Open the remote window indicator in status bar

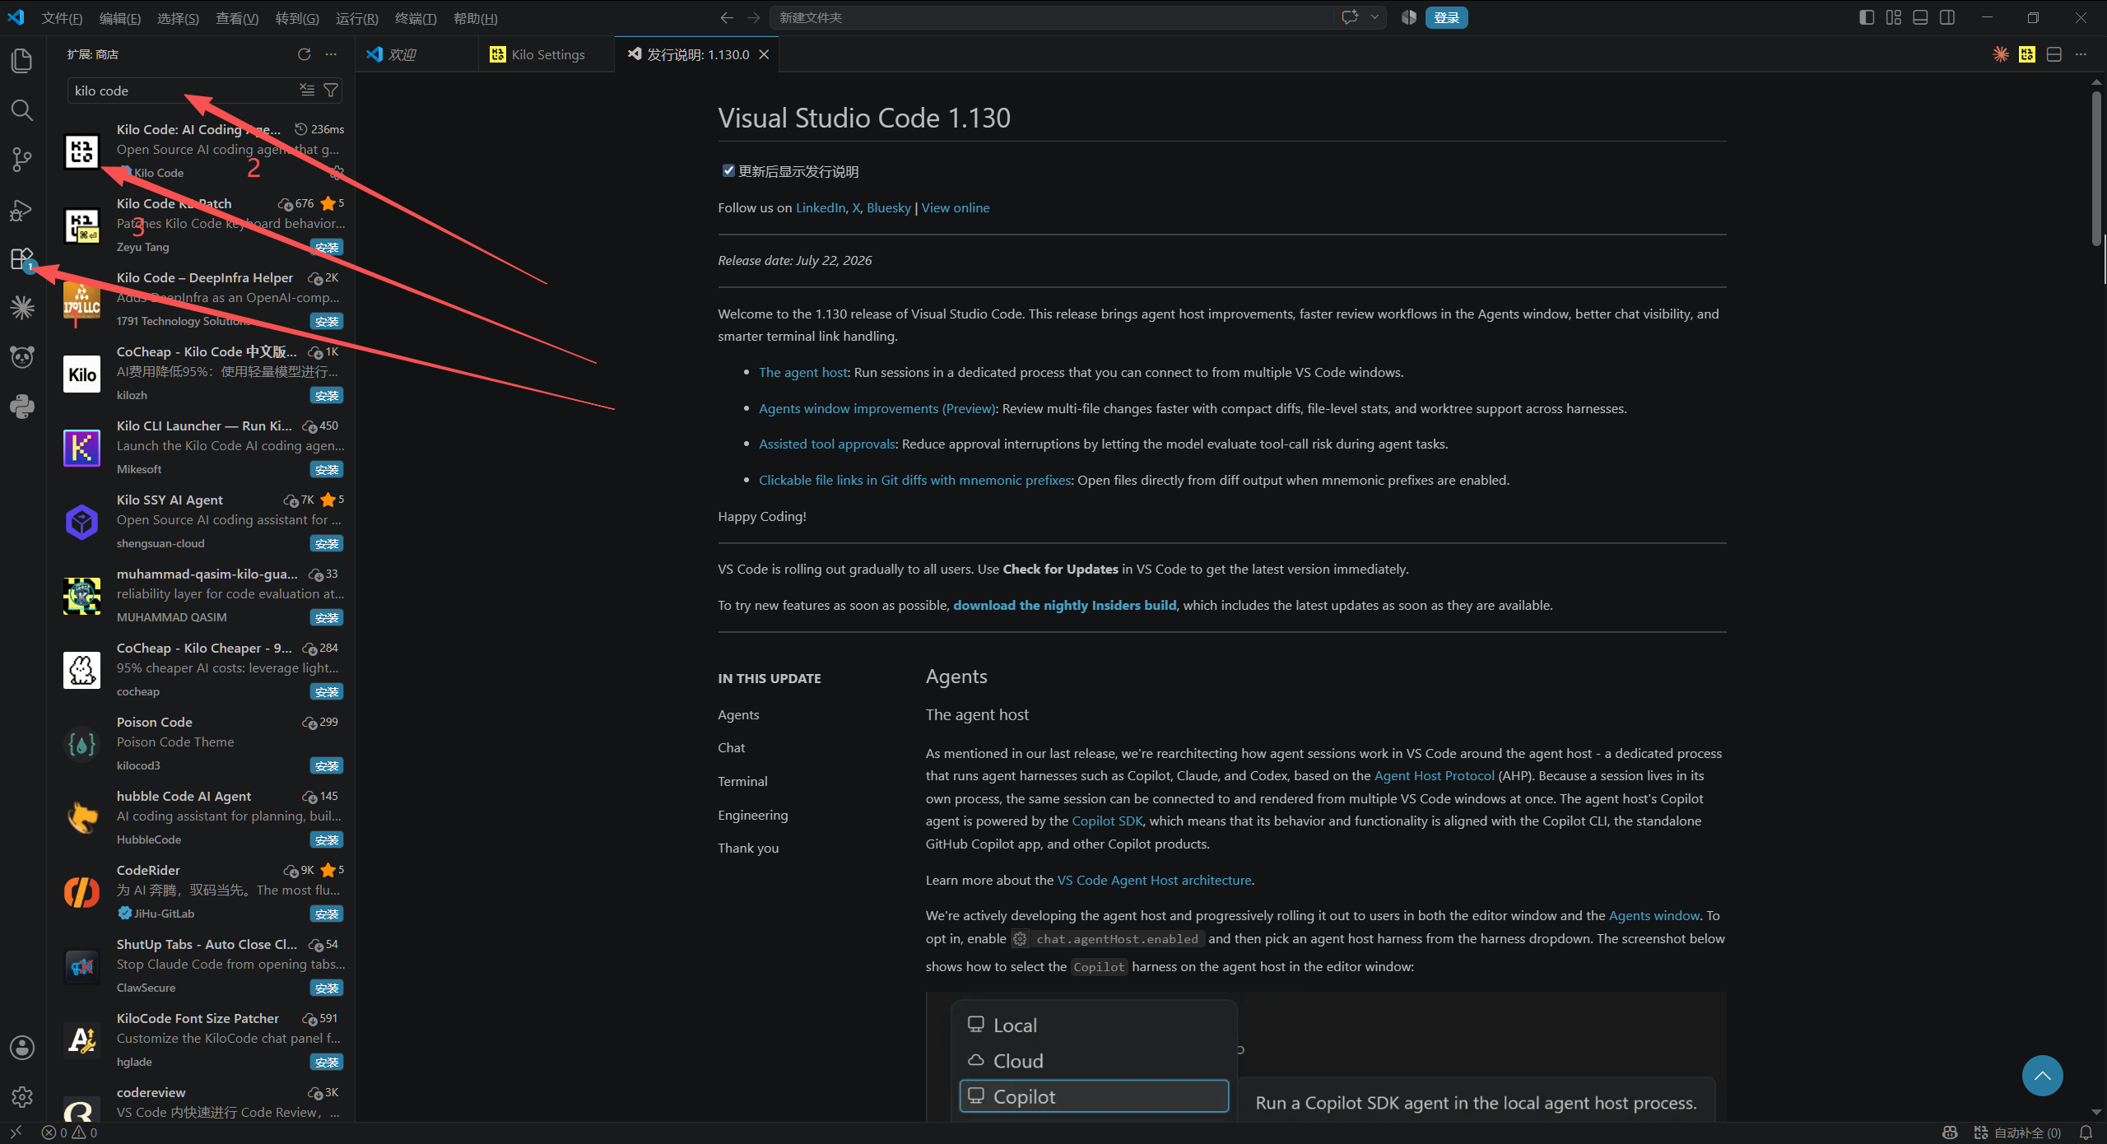click(x=16, y=1132)
